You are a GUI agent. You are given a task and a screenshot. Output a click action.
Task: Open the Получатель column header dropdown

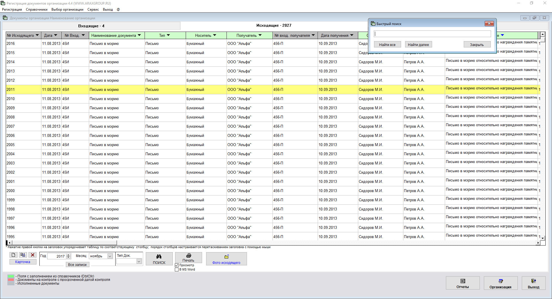tap(260, 35)
